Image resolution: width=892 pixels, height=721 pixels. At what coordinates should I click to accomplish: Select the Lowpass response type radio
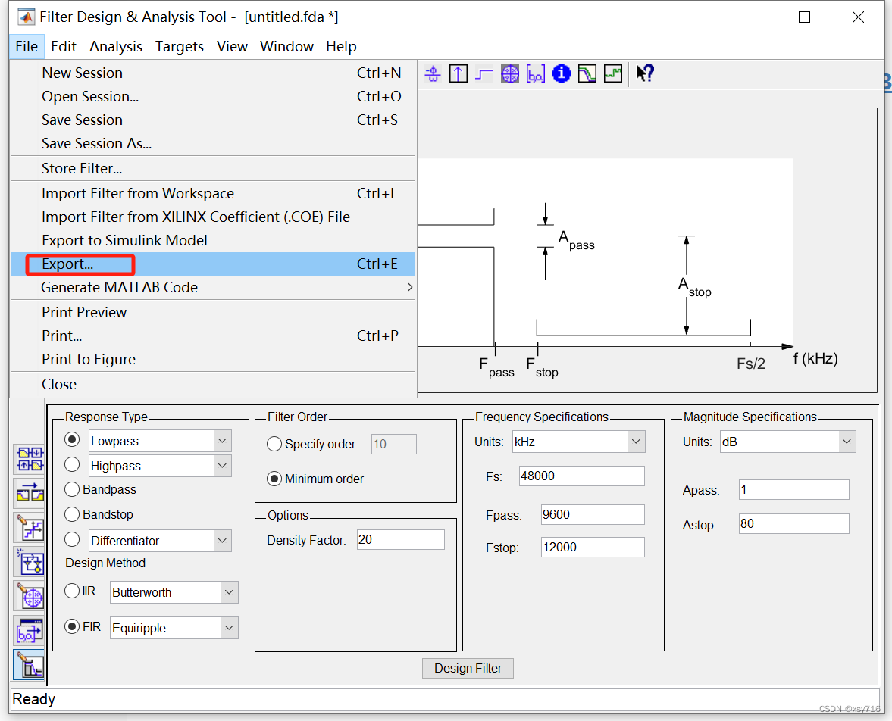72,439
